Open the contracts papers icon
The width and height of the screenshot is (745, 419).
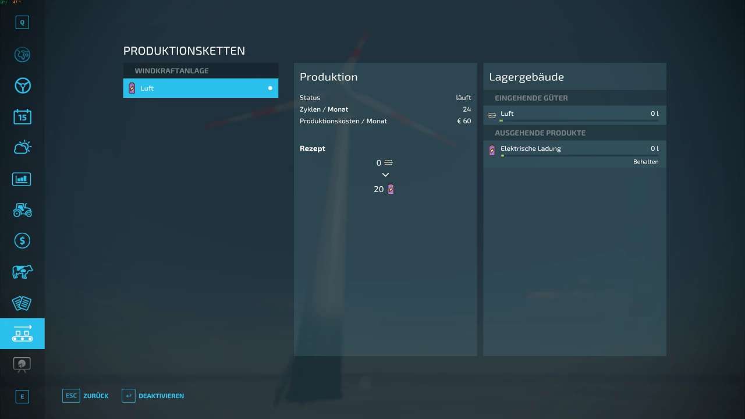click(x=22, y=303)
